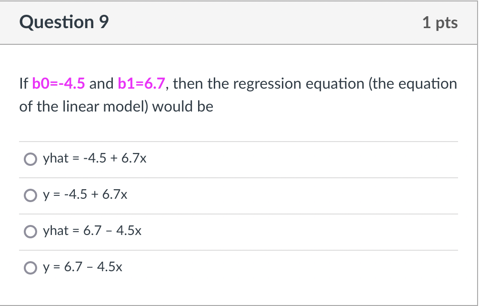Select the radio button for yhat = -4.5 + 6.7x
Image resolution: width=479 pixels, height=306 pixels.
[x=30, y=158]
